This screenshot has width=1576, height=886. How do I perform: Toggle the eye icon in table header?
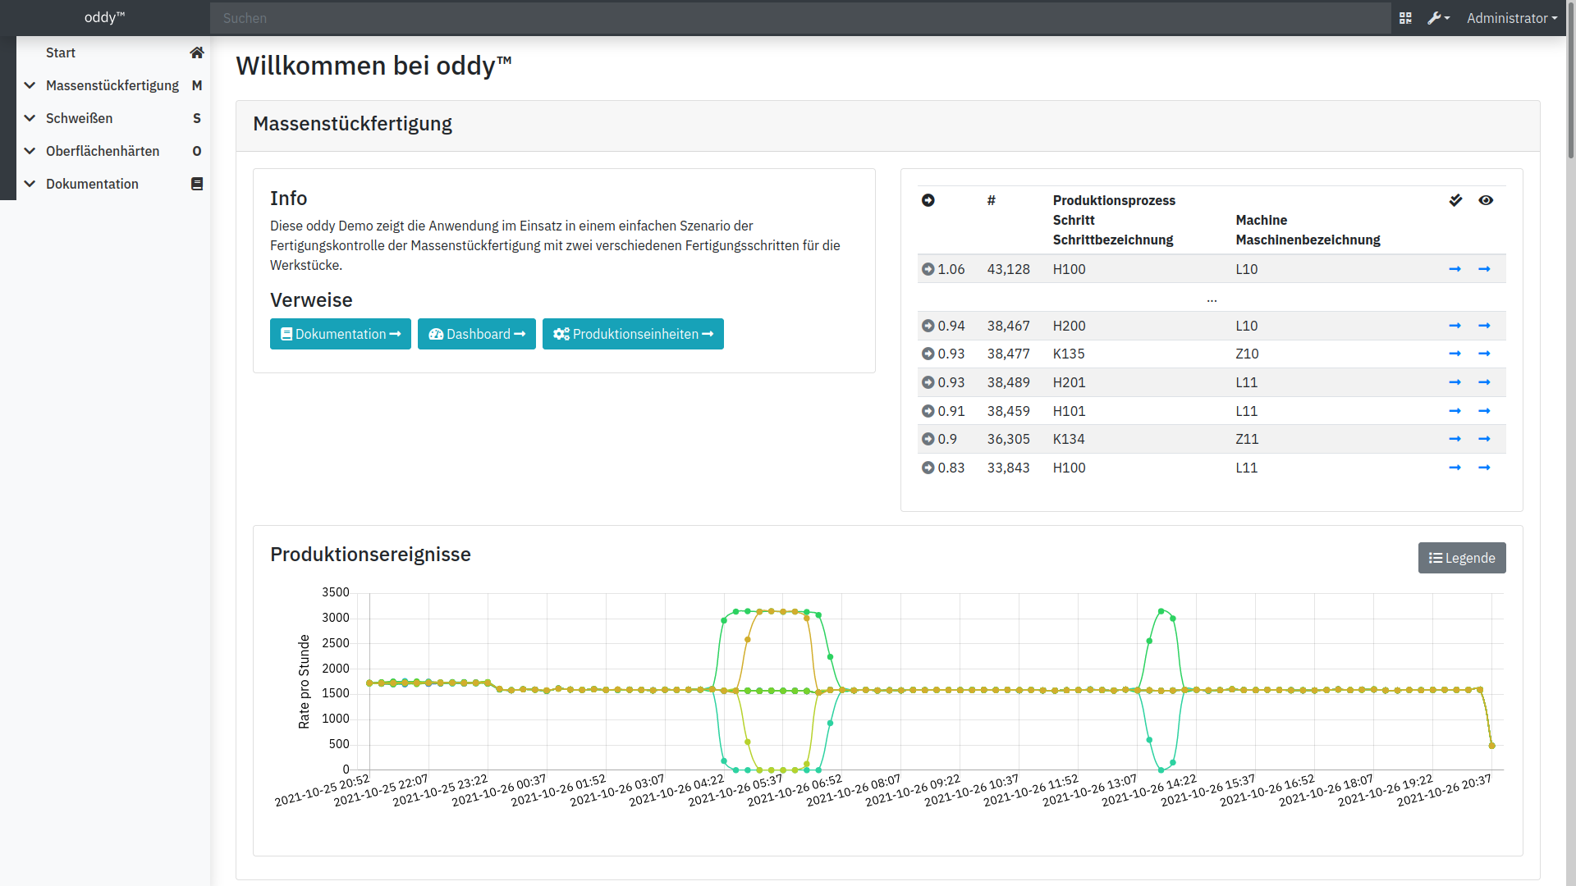tap(1485, 200)
